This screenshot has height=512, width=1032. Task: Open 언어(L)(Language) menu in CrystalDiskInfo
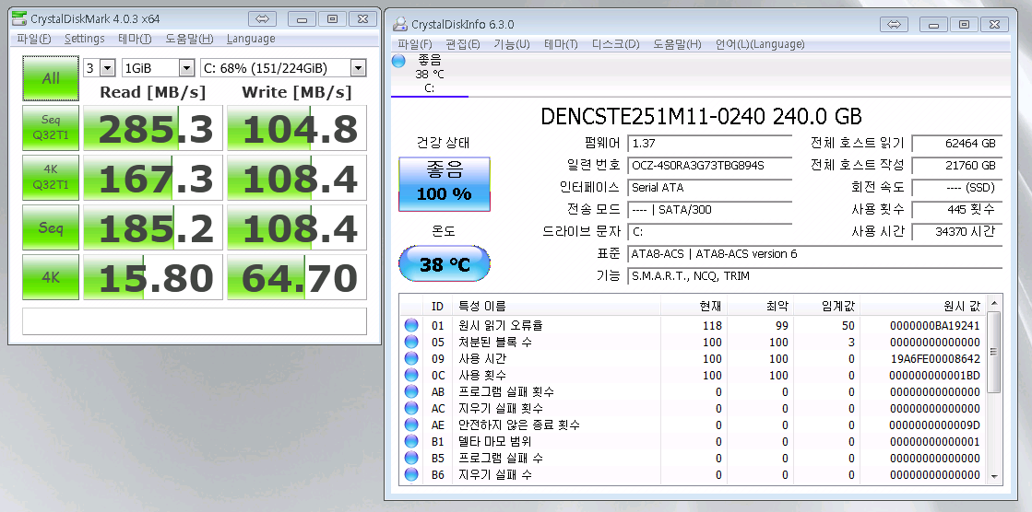[x=760, y=44]
